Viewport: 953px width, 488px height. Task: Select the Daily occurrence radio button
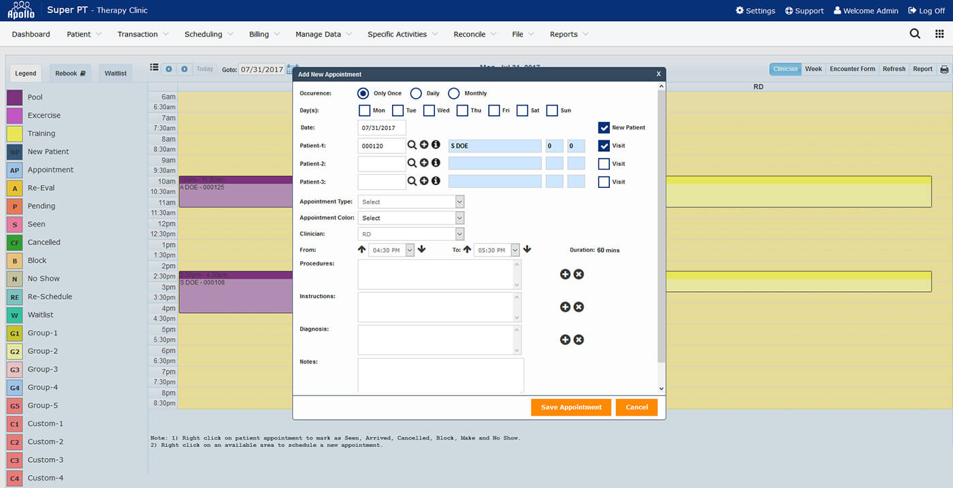coord(416,93)
